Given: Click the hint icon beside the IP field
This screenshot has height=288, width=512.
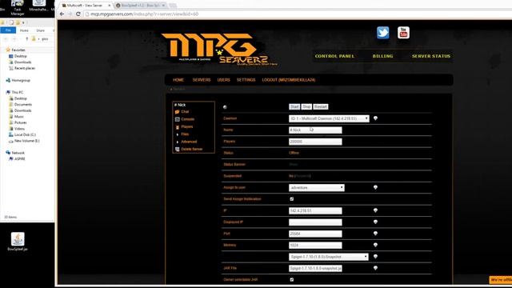Looking at the screenshot, I should (x=375, y=210).
